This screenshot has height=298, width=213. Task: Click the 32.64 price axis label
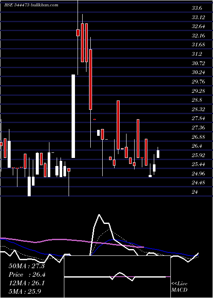[x=199, y=26]
